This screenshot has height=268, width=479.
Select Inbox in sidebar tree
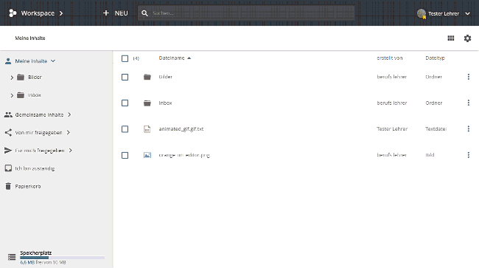click(35, 95)
